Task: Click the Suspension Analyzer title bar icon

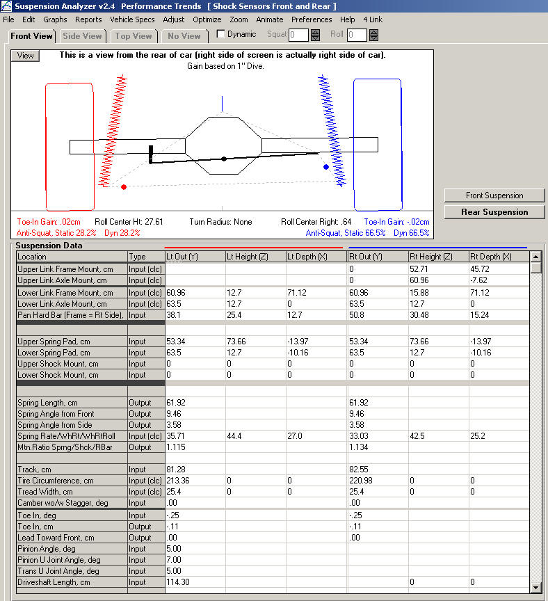Action: [6, 6]
